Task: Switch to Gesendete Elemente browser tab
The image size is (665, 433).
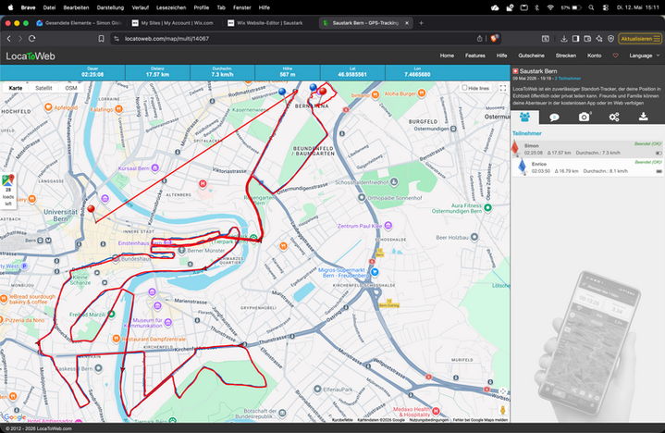Action: (80, 23)
